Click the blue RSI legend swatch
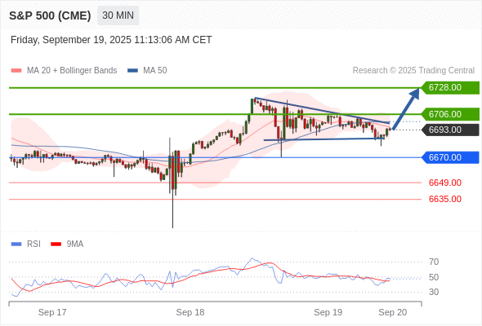The height and width of the screenshot is (326, 482). 16,244
